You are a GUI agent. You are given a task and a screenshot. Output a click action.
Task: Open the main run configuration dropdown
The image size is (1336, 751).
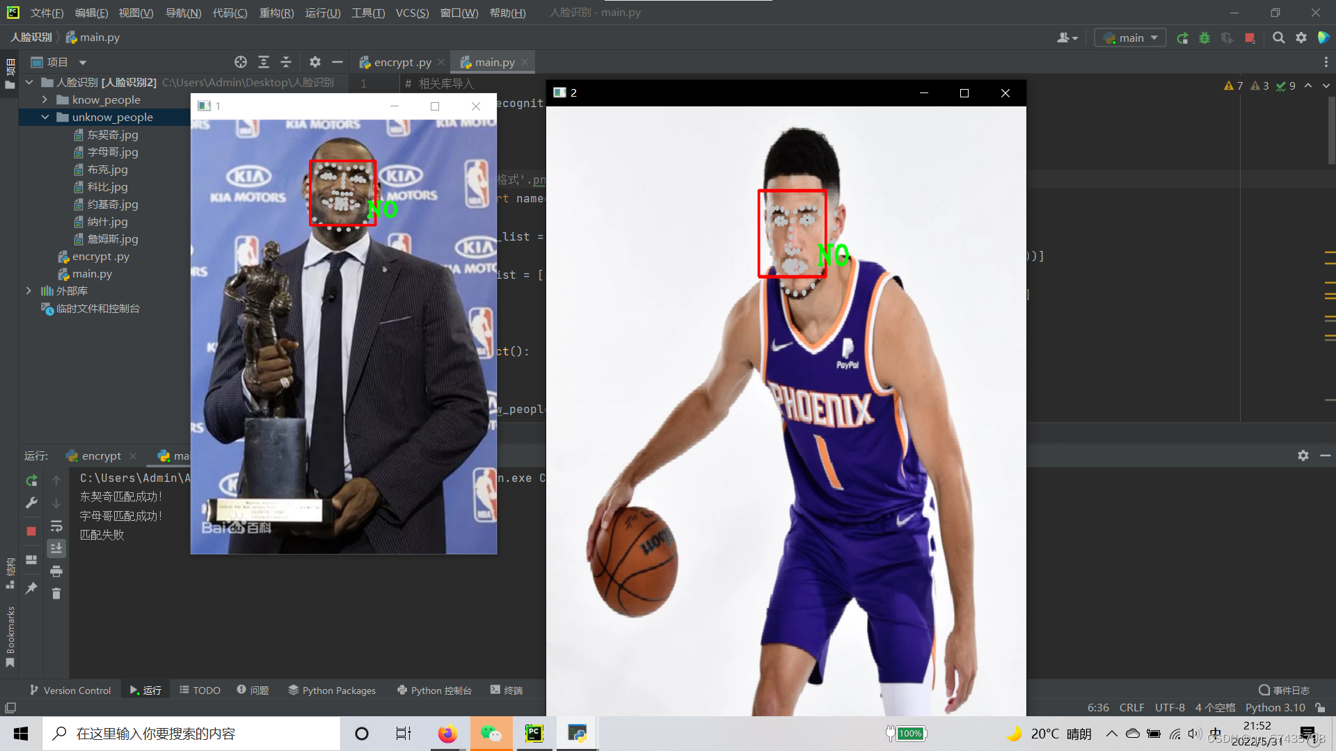(1130, 38)
